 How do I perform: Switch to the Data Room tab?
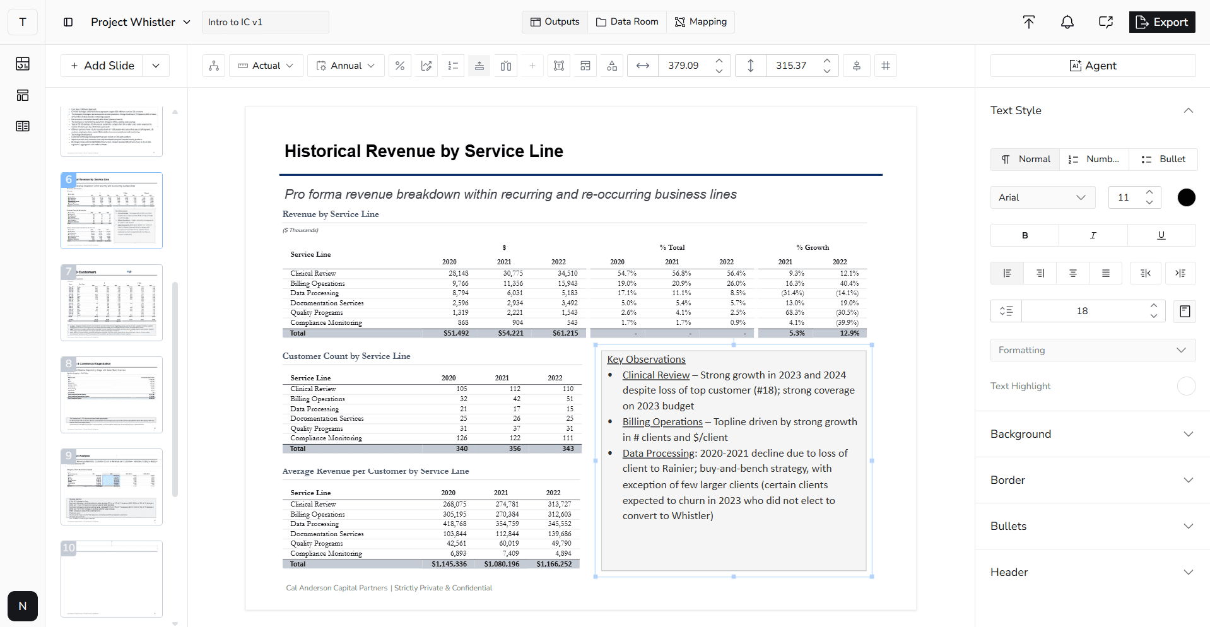626,21
